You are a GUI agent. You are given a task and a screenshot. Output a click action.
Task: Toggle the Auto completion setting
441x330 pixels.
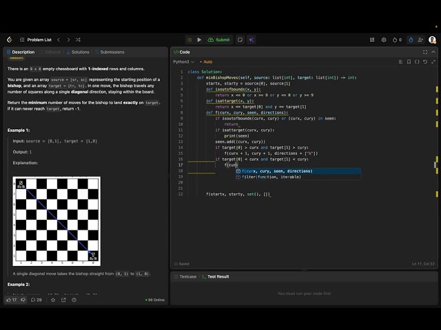coord(206,62)
